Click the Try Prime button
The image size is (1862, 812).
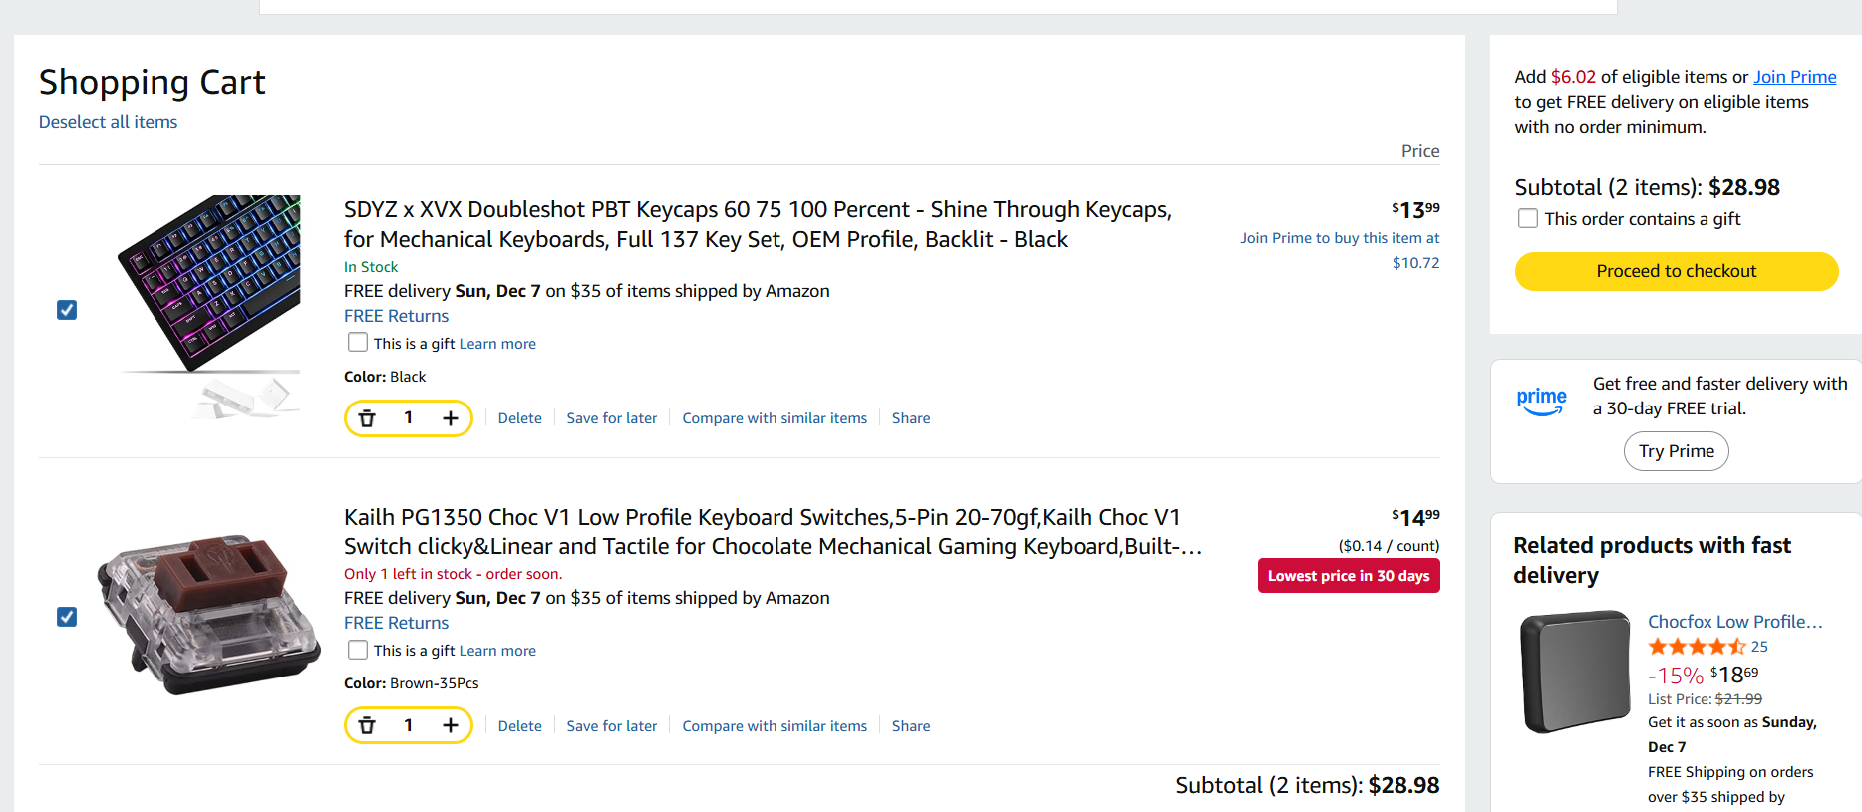pyautogui.click(x=1676, y=451)
